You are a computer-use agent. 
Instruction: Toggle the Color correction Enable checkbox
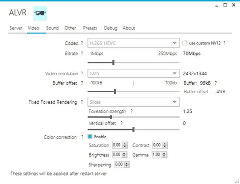(x=90, y=137)
